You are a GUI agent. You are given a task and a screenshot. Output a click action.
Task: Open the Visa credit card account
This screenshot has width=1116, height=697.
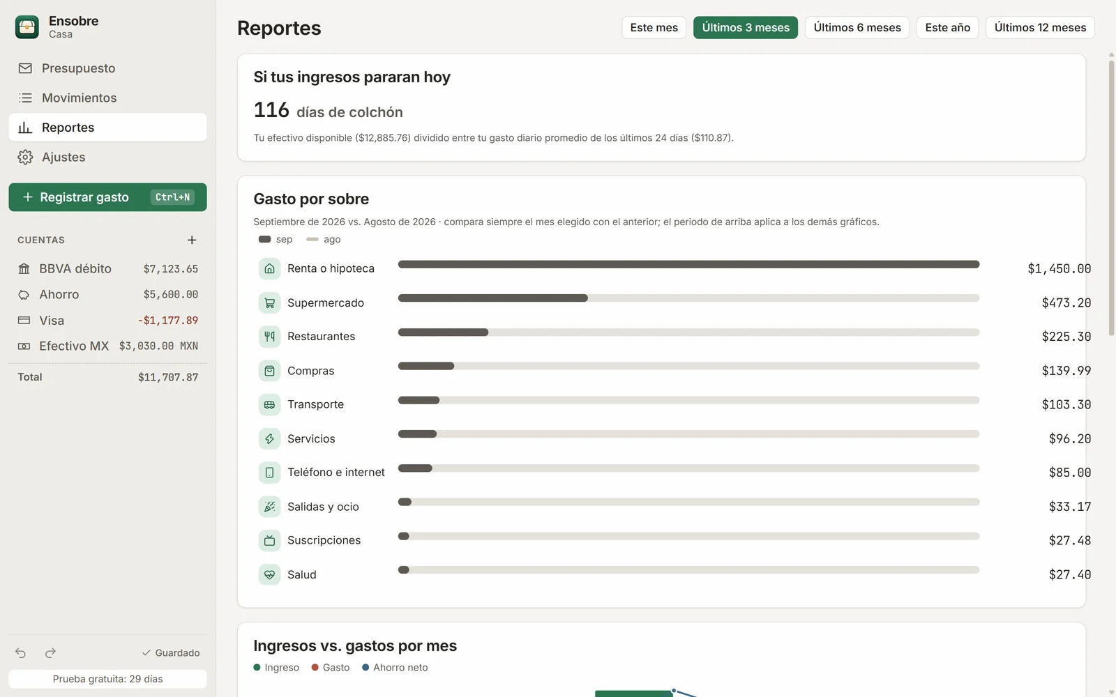(107, 321)
